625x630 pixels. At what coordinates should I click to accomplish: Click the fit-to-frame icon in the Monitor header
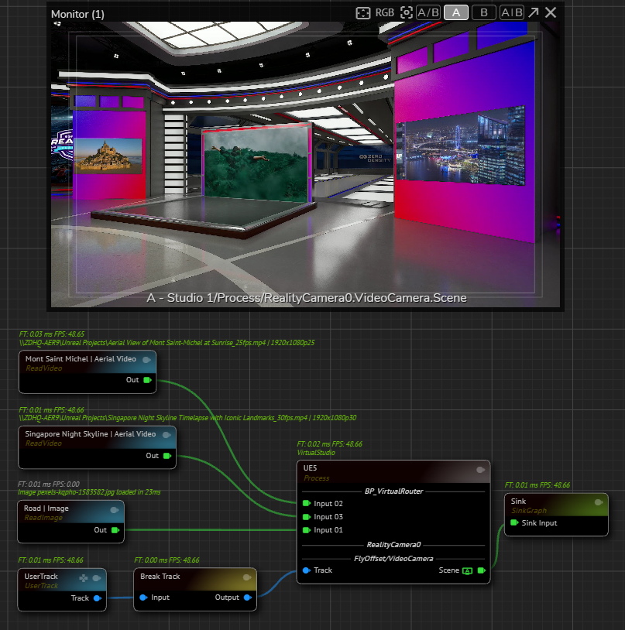point(363,12)
